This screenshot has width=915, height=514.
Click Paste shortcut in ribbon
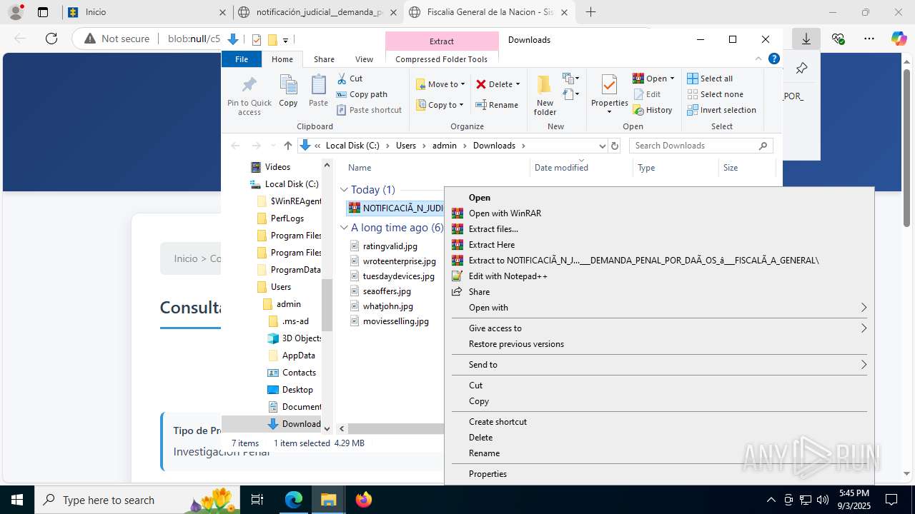[x=369, y=110]
